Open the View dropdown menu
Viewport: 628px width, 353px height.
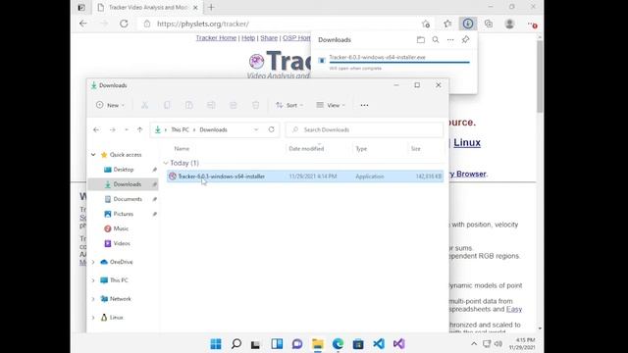coord(331,105)
